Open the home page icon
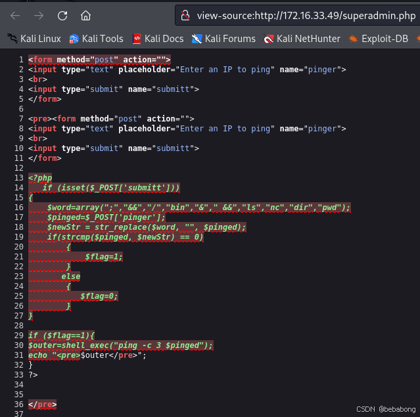The height and width of the screenshot is (417, 420). (85, 16)
